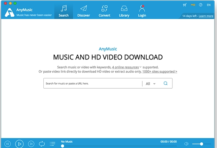Change language via EN selector
The height and width of the screenshot is (148, 217).
209,5
